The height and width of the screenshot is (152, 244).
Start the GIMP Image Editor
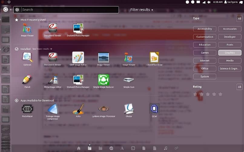click(78, 59)
